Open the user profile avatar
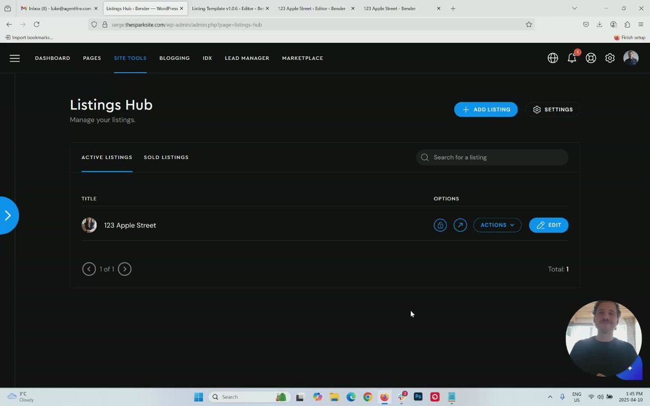 click(630, 58)
